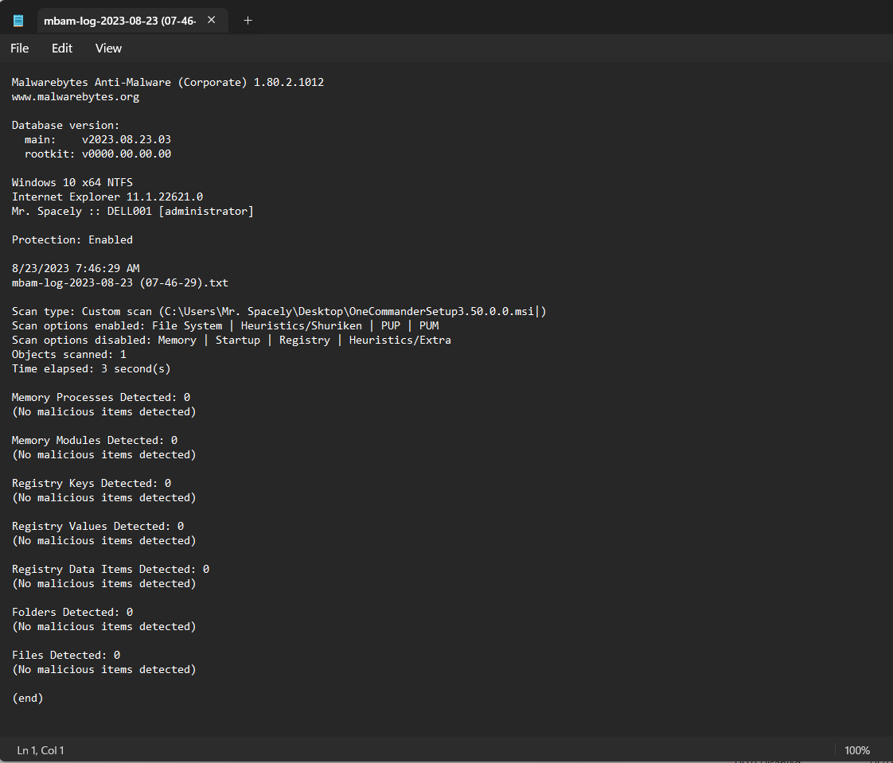The image size is (893, 763).
Task: Click the Notepad app icon
Action: [18, 21]
